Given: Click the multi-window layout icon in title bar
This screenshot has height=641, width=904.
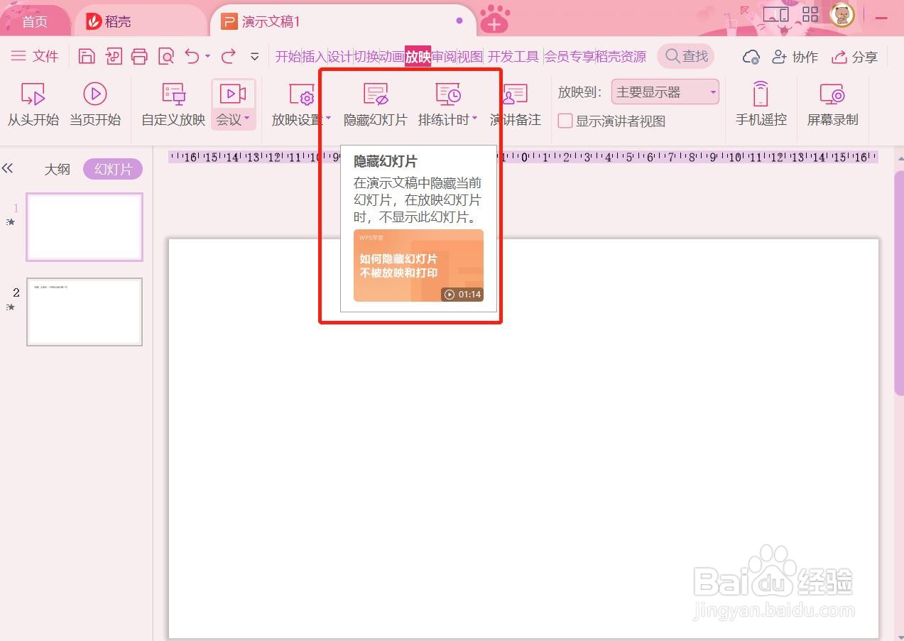Looking at the screenshot, I should (776, 14).
